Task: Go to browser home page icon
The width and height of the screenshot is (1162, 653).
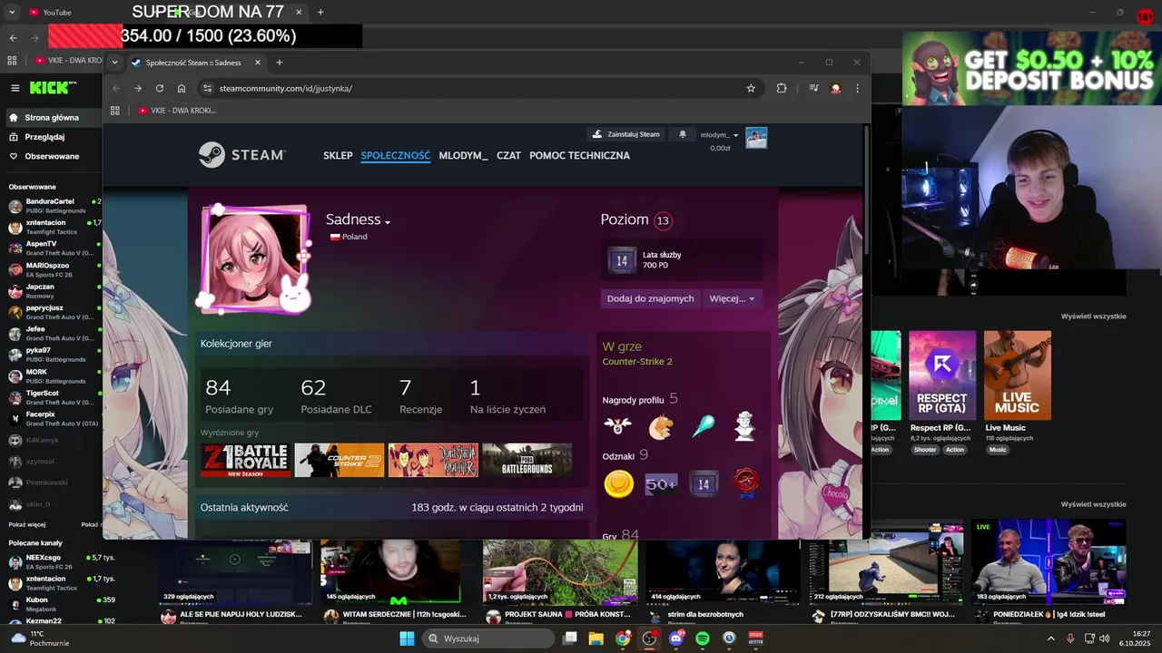Action: click(182, 88)
